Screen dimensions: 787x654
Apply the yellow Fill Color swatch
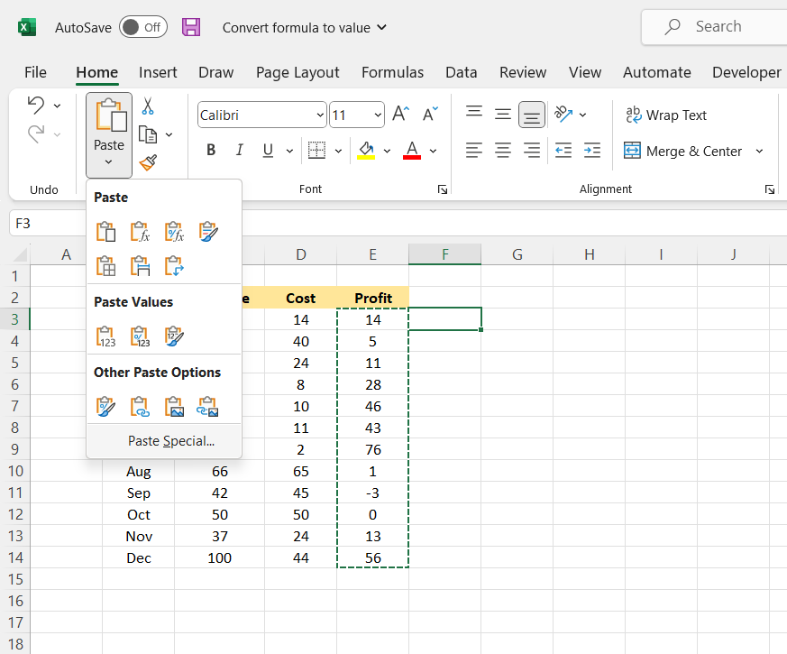pyautogui.click(x=366, y=151)
